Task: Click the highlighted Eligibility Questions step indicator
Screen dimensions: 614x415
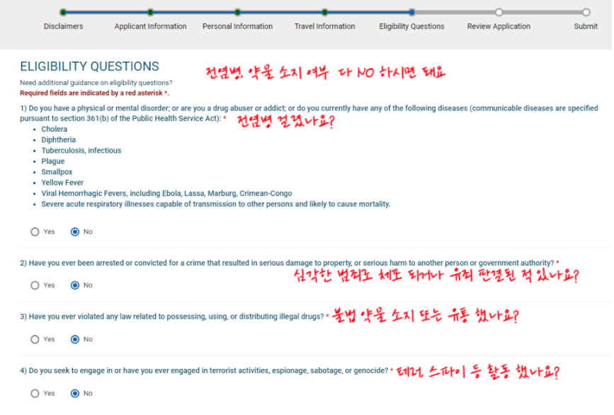Action: point(411,12)
